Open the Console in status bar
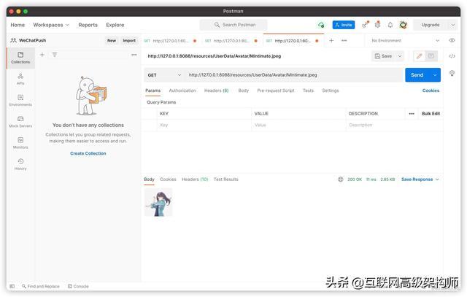This screenshot has height=297, width=467. click(x=78, y=286)
